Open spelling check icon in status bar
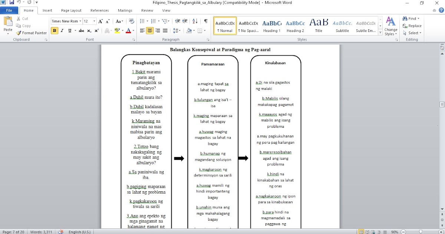This screenshot has width=445, height=234. tap(60, 232)
